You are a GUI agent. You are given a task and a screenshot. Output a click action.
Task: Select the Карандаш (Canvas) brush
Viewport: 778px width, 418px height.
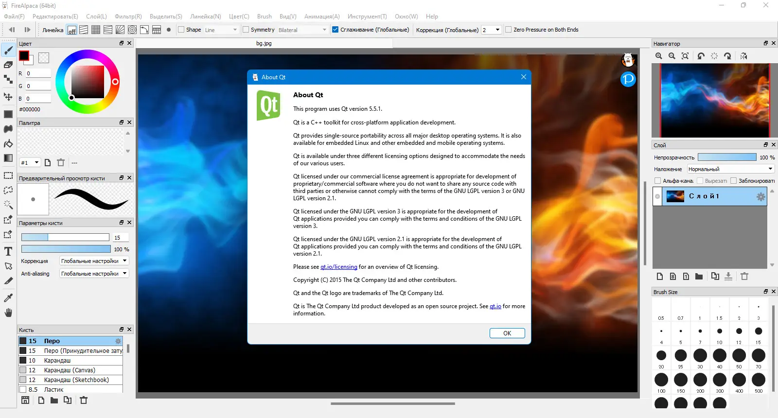(x=71, y=370)
